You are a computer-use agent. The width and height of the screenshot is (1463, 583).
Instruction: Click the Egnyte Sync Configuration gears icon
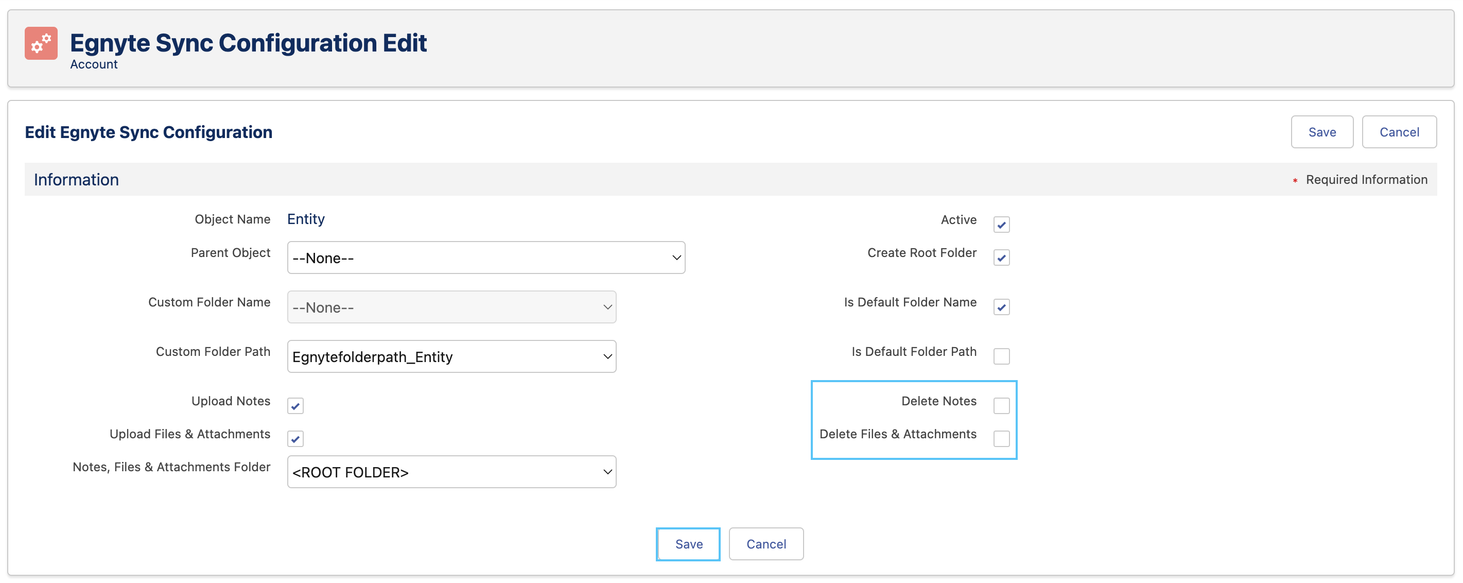click(x=41, y=43)
